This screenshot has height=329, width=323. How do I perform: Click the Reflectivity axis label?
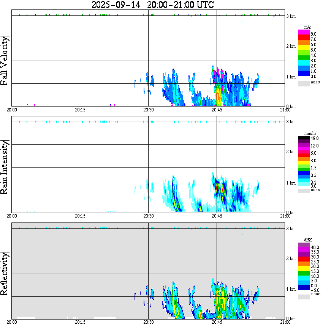pyautogui.click(x=4, y=274)
